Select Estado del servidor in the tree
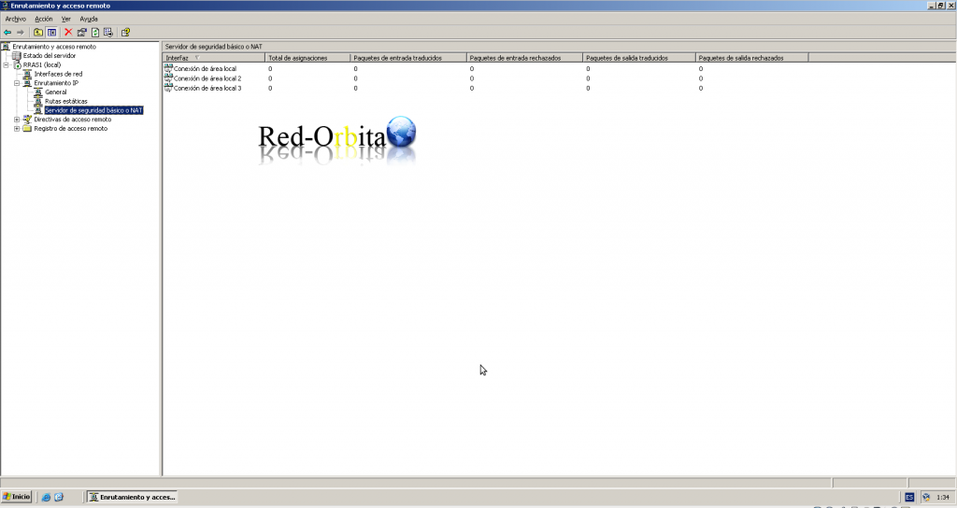This screenshot has height=508, width=957. (x=50, y=55)
